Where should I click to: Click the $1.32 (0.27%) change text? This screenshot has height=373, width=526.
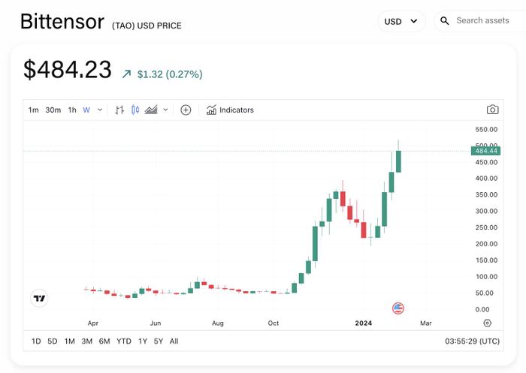click(170, 74)
